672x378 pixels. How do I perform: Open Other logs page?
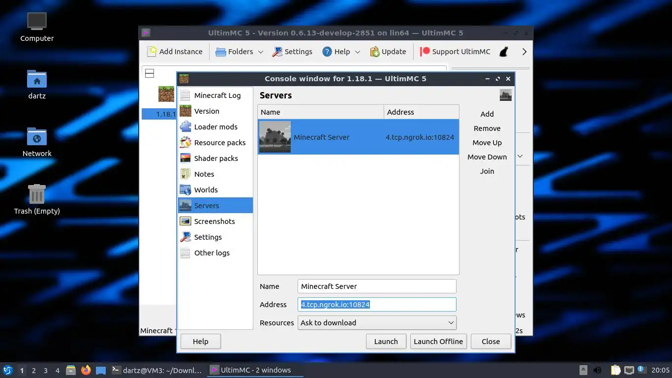tap(215, 253)
